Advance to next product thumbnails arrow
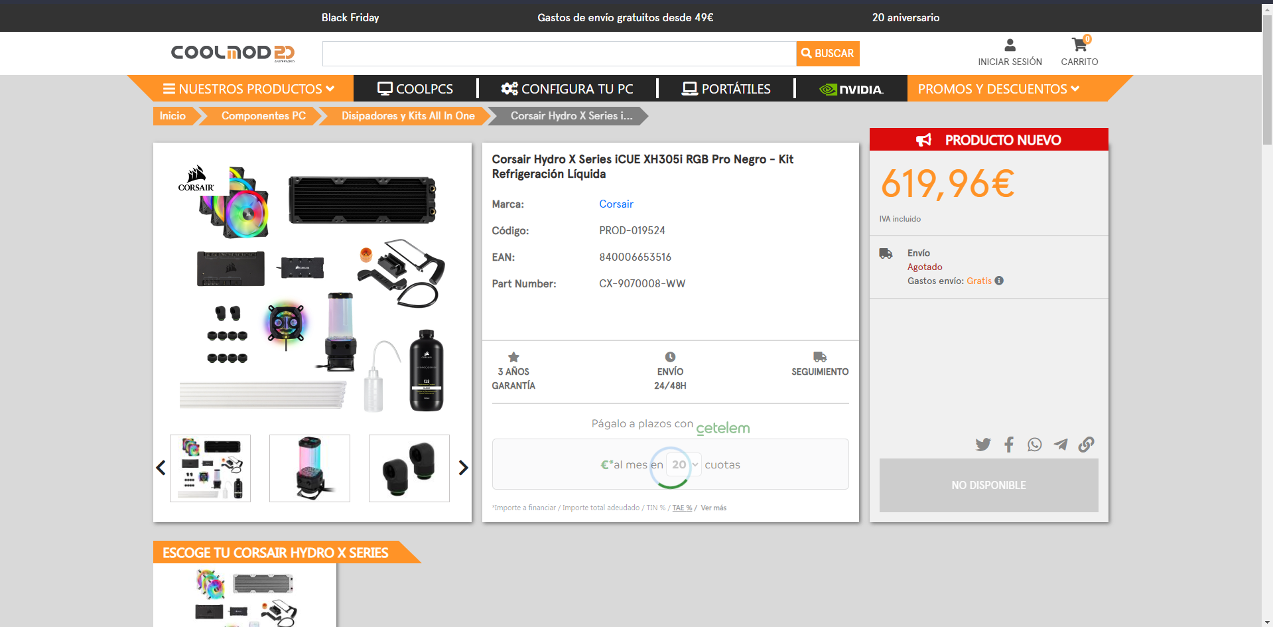The image size is (1273, 627). [463, 468]
